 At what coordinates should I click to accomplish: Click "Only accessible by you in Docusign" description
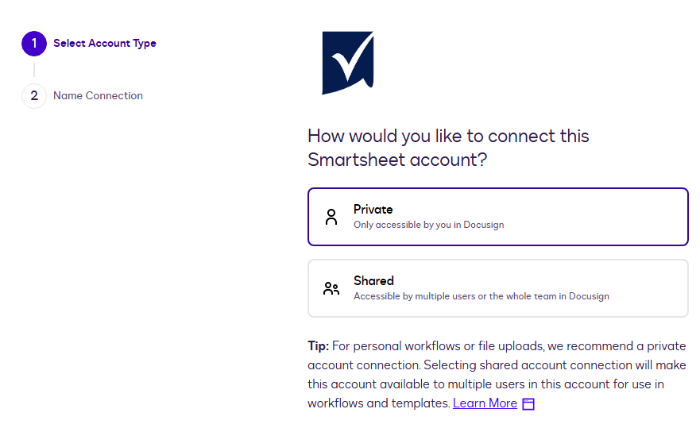(428, 225)
